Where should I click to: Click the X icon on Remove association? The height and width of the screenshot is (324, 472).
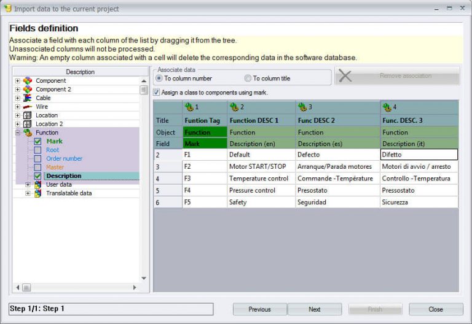click(345, 75)
